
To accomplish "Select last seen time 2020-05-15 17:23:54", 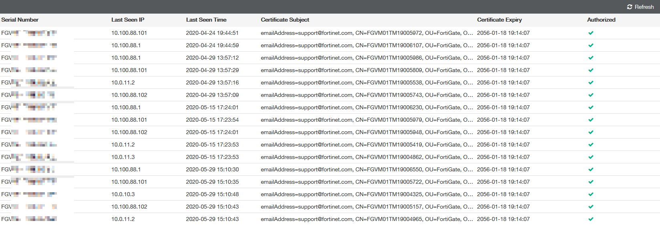I will [212, 120].
